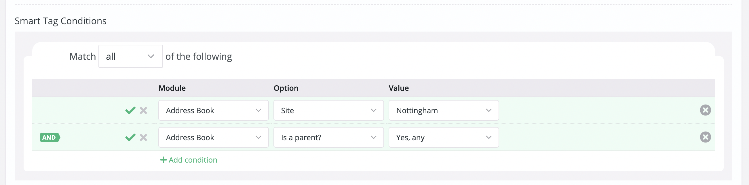The height and width of the screenshot is (185, 749).
Task: Click the Value column header
Action: click(x=399, y=88)
